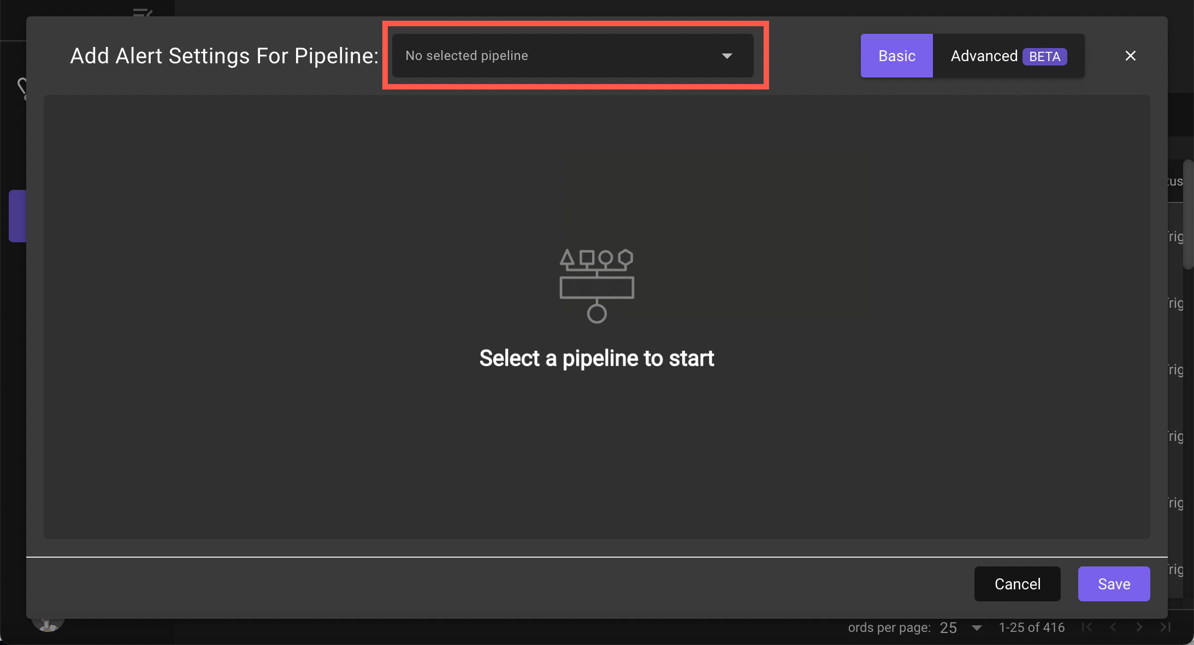Viewport: 1194px width, 645px height.
Task: Click the pipeline placeholder icon in center
Action: [x=596, y=286]
